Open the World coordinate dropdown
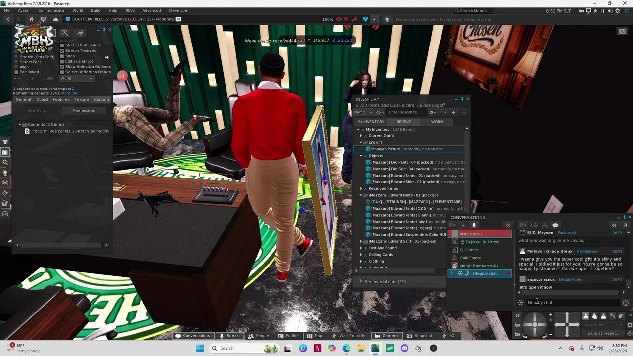This screenshot has width=633, height=356. [x=76, y=78]
